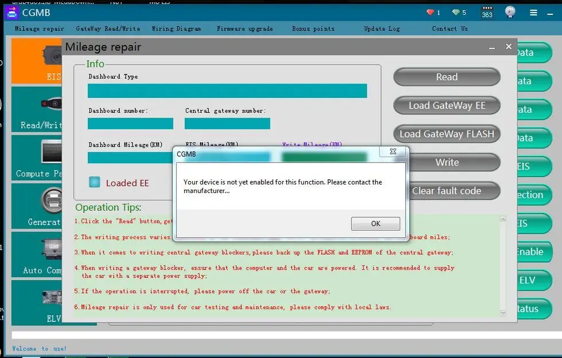
Task: Minimize the Mileage repair window
Action: 492,47
